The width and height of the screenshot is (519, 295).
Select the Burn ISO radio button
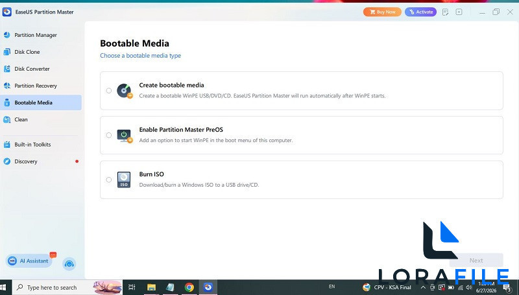(x=109, y=180)
